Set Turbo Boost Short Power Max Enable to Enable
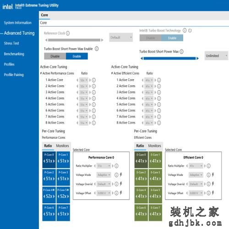The image size is (229, 229). click(x=77, y=56)
